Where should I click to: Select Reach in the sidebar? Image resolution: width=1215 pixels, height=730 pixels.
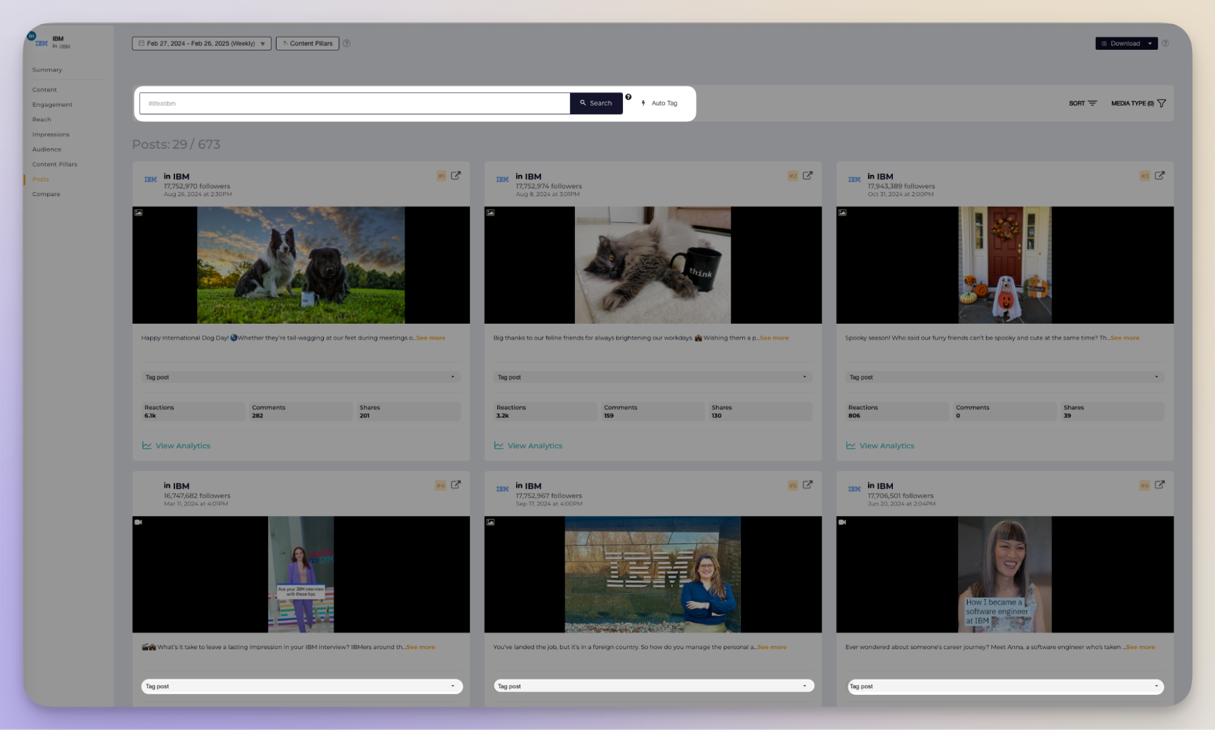(x=42, y=120)
